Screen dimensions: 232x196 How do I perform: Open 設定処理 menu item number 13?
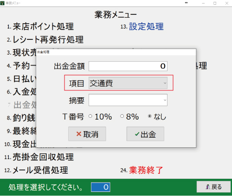(146, 26)
